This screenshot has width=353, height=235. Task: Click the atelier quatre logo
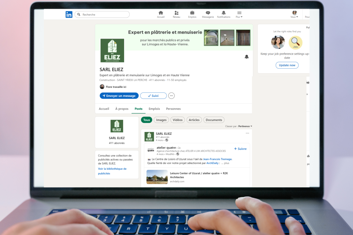(x=151, y=150)
